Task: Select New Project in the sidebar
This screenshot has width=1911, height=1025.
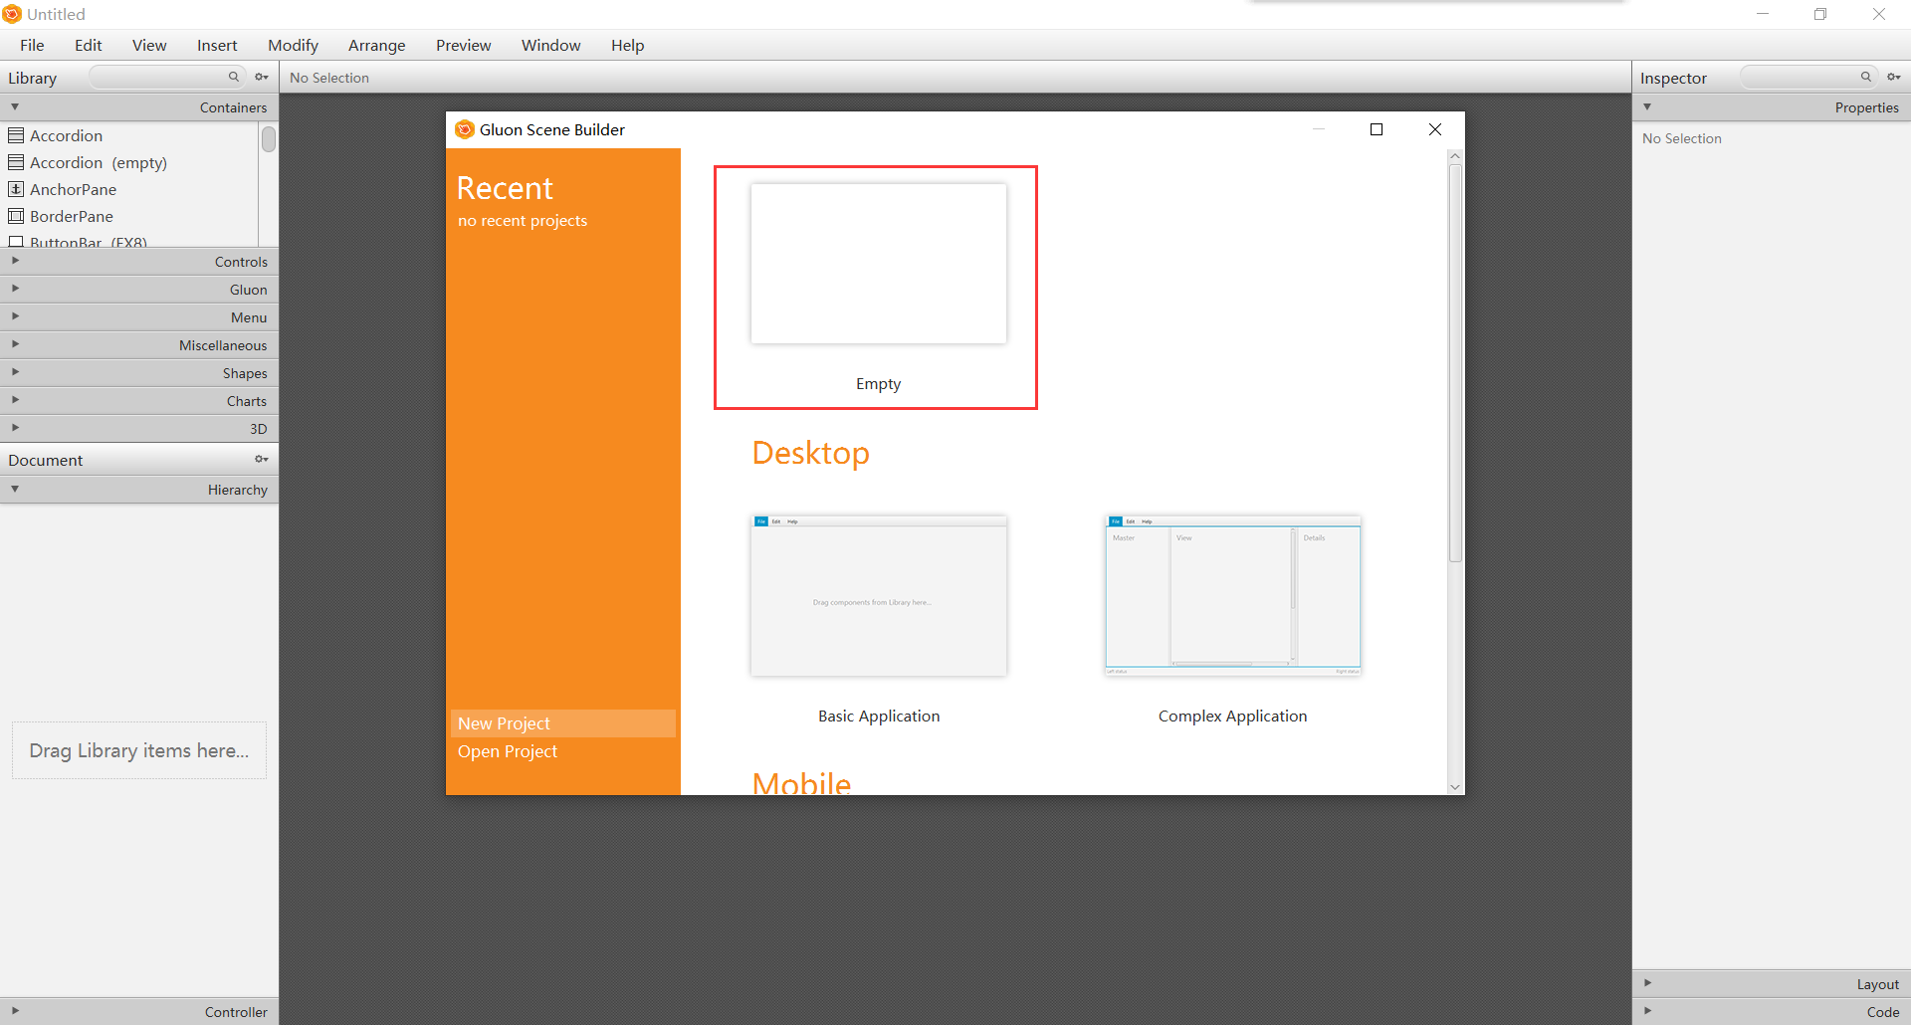Action: coord(563,723)
